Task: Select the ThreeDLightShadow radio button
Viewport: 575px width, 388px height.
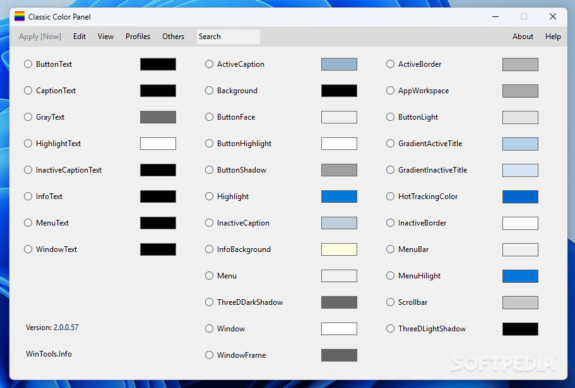Action: point(390,329)
